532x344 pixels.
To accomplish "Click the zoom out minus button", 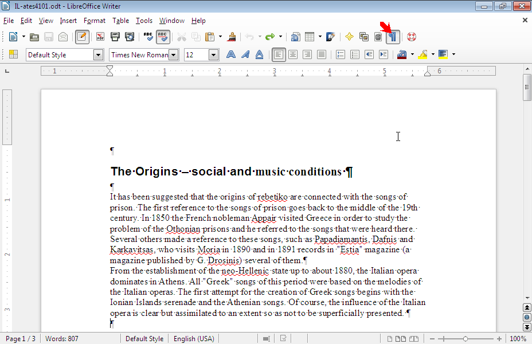I will coord(432,339).
